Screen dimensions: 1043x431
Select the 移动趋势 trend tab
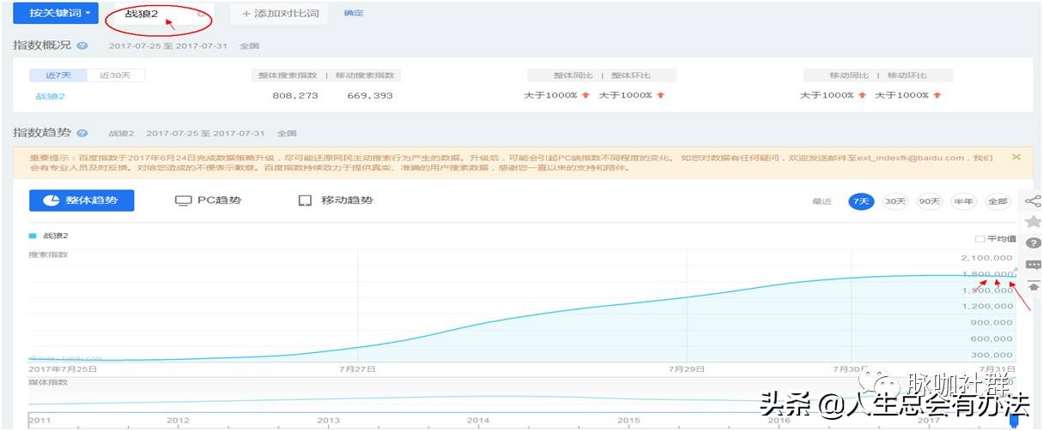point(336,201)
